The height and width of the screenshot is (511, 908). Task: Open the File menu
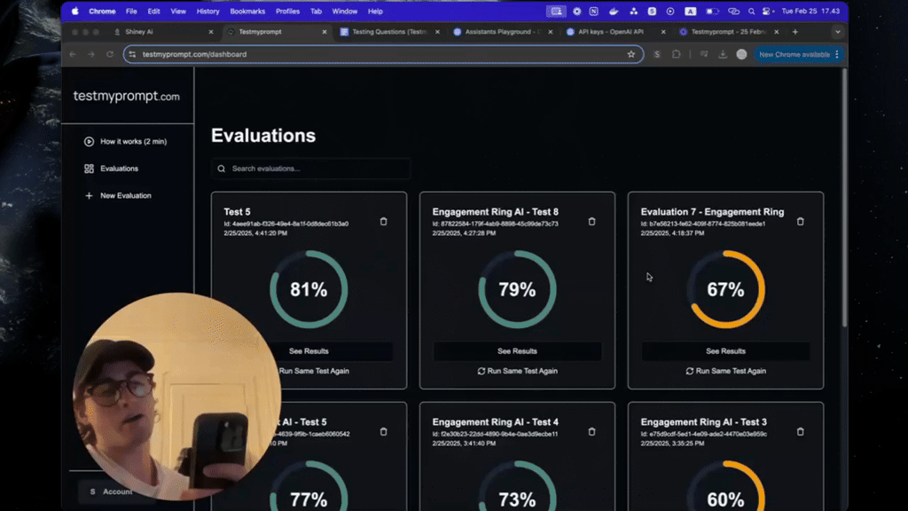(131, 11)
